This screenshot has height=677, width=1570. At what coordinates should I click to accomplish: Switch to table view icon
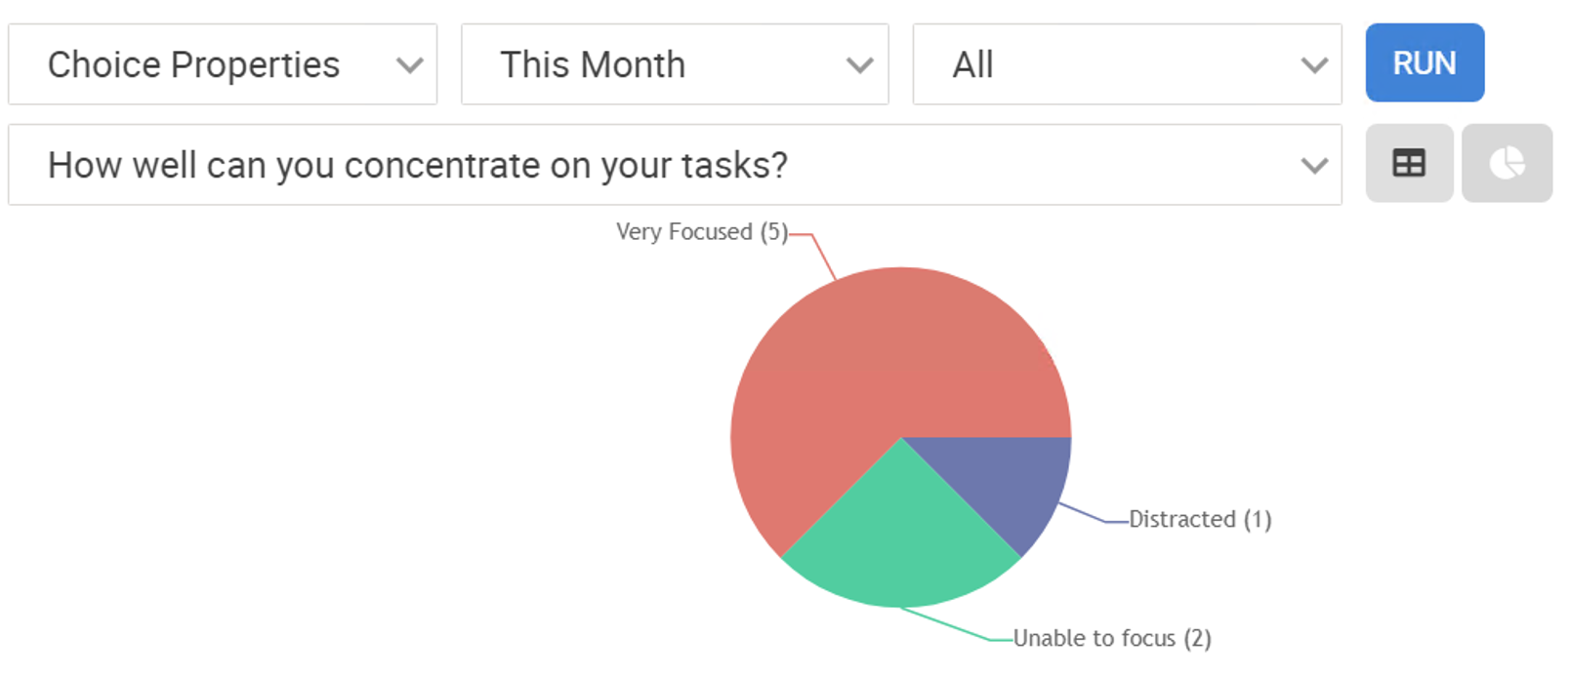tap(1409, 163)
